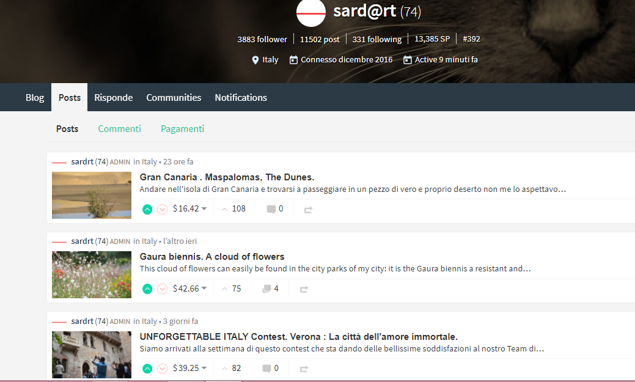Click the Gran Canaria post summary text
The image size is (635, 382).
pos(353,189)
